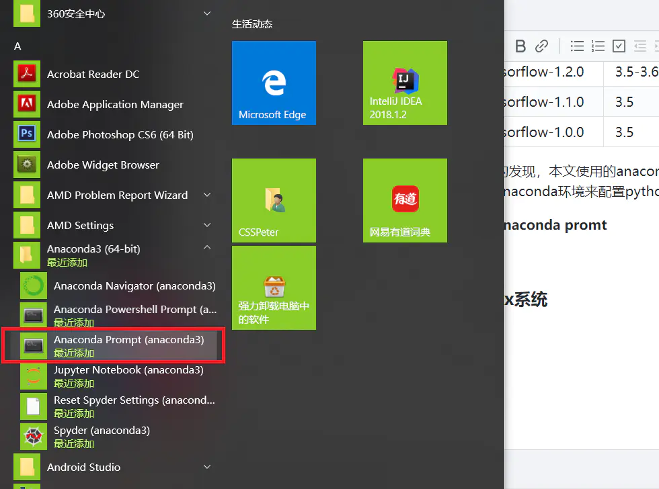Viewport: 659px width, 489px height.
Task: Open Acrobat Reader DC from app list
Action: (93, 75)
